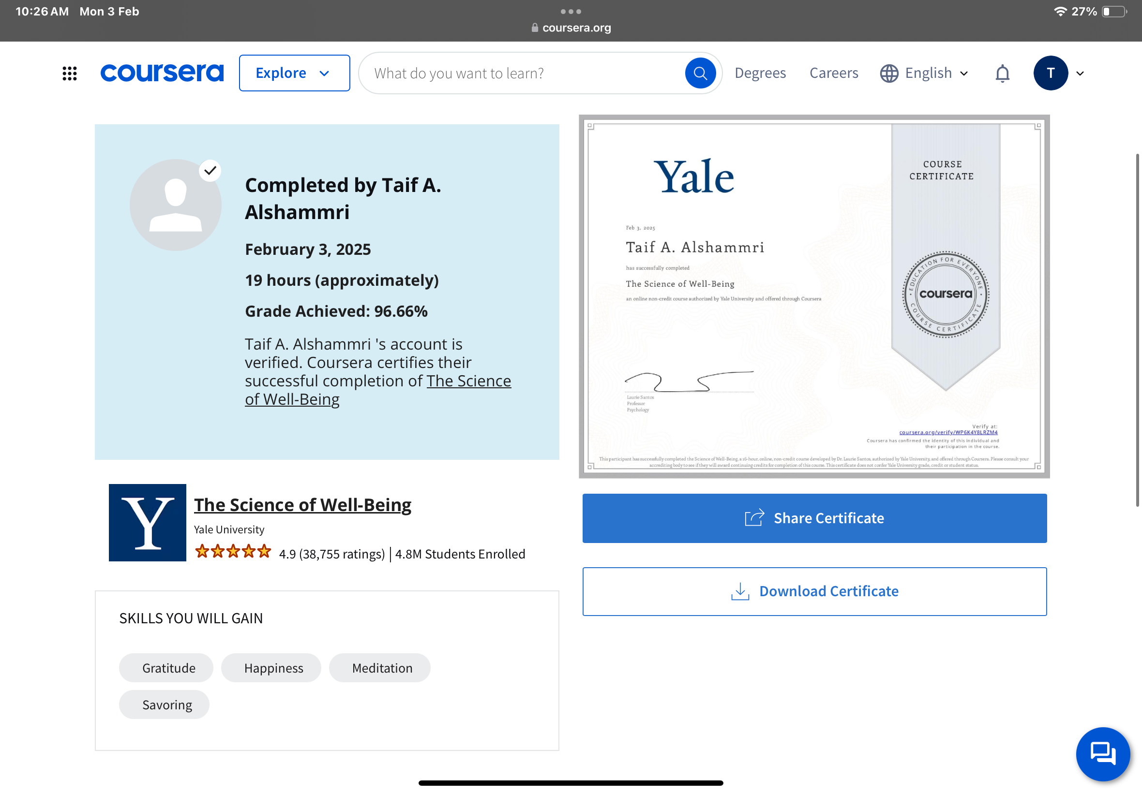Click '4.8M Students Enrolled' text
The width and height of the screenshot is (1142, 793).
[460, 554]
